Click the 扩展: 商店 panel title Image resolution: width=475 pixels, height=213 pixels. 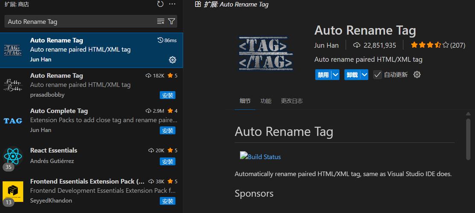17,5
